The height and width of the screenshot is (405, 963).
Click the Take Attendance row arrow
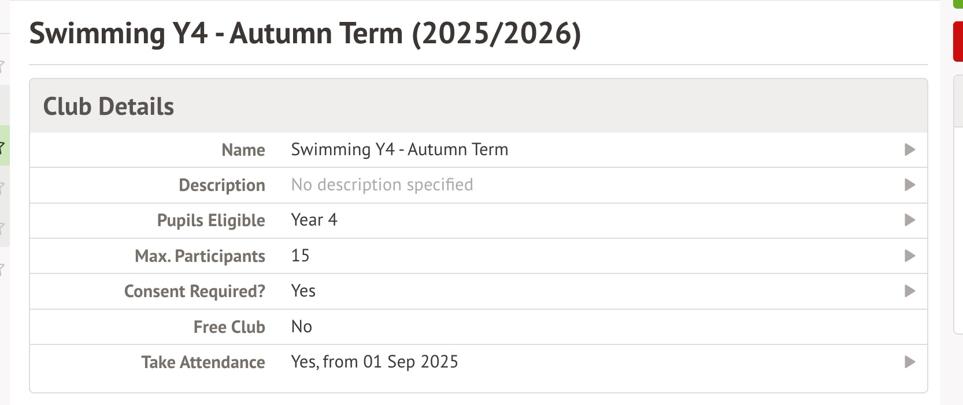pos(909,362)
